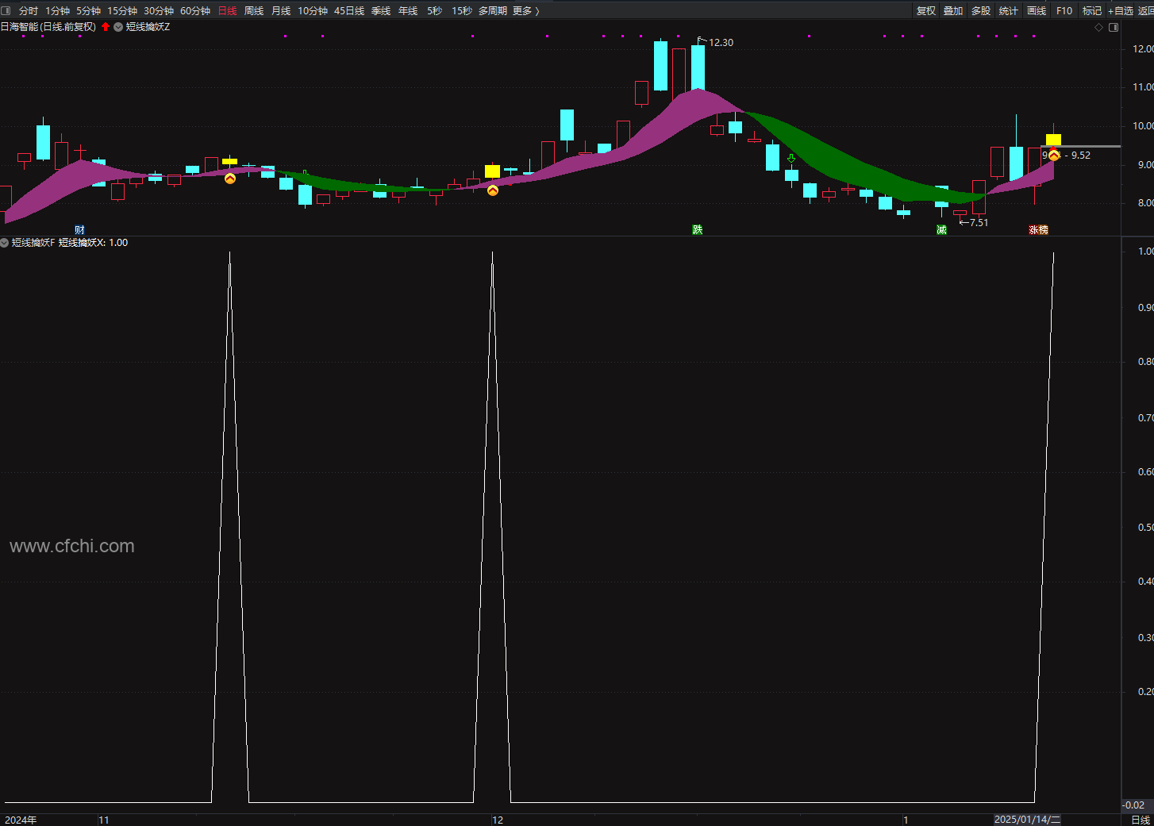
Task: Click the 短线擒妖X: 1.00 value label
Action: [x=94, y=243]
